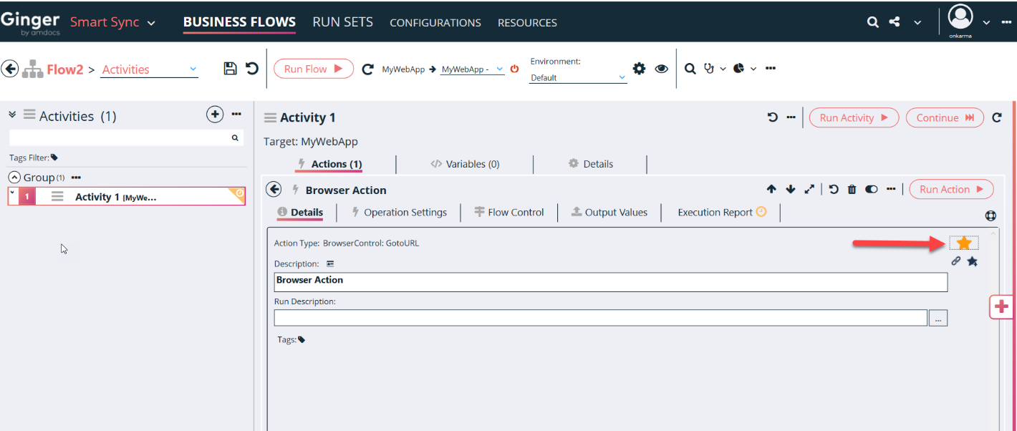The height and width of the screenshot is (431, 1017).
Task: Open environment settings gear icon
Action: click(x=639, y=69)
